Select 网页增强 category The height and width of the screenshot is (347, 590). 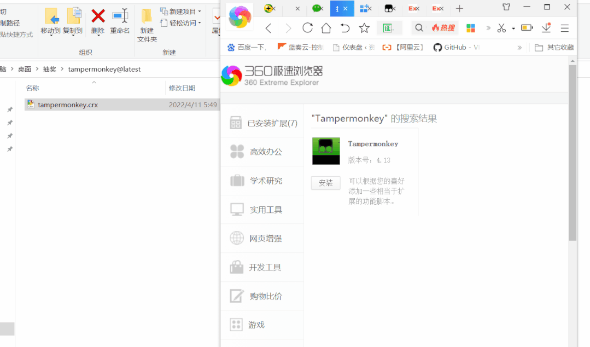coord(263,239)
